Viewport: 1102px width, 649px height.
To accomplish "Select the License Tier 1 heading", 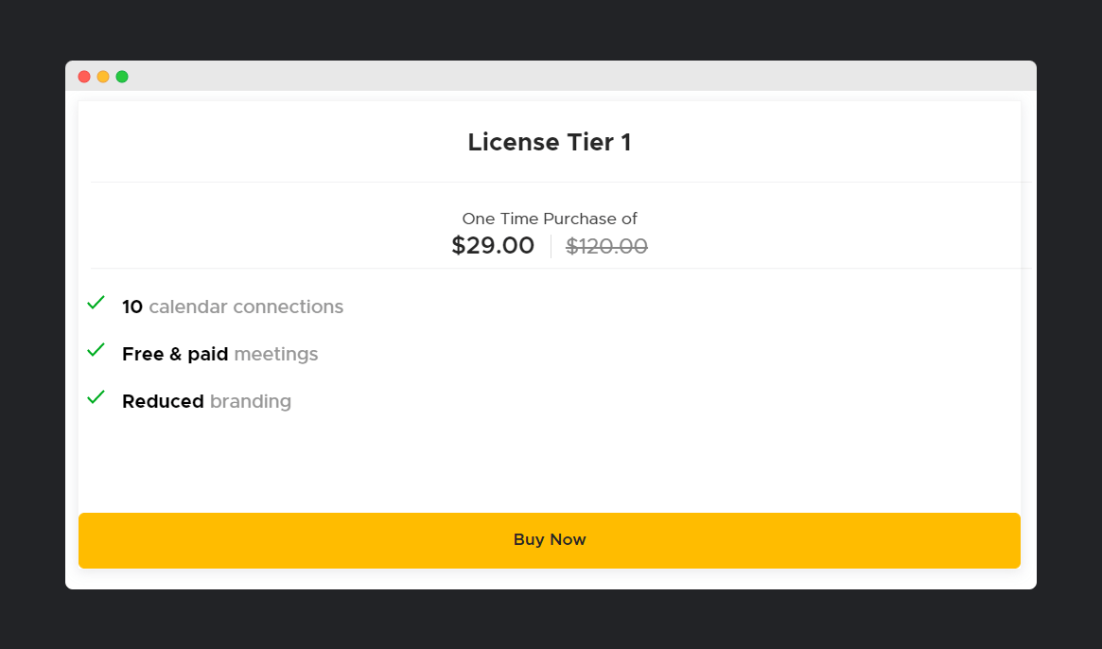I will click(x=550, y=142).
